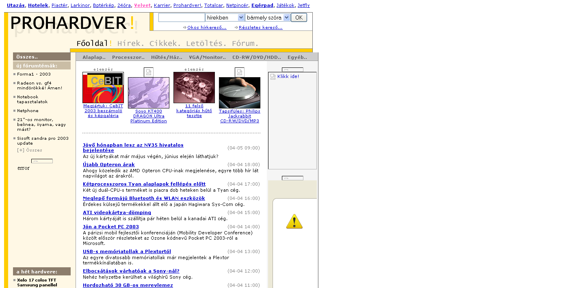Open Notebook tapasztalatok forum topic

(32, 100)
